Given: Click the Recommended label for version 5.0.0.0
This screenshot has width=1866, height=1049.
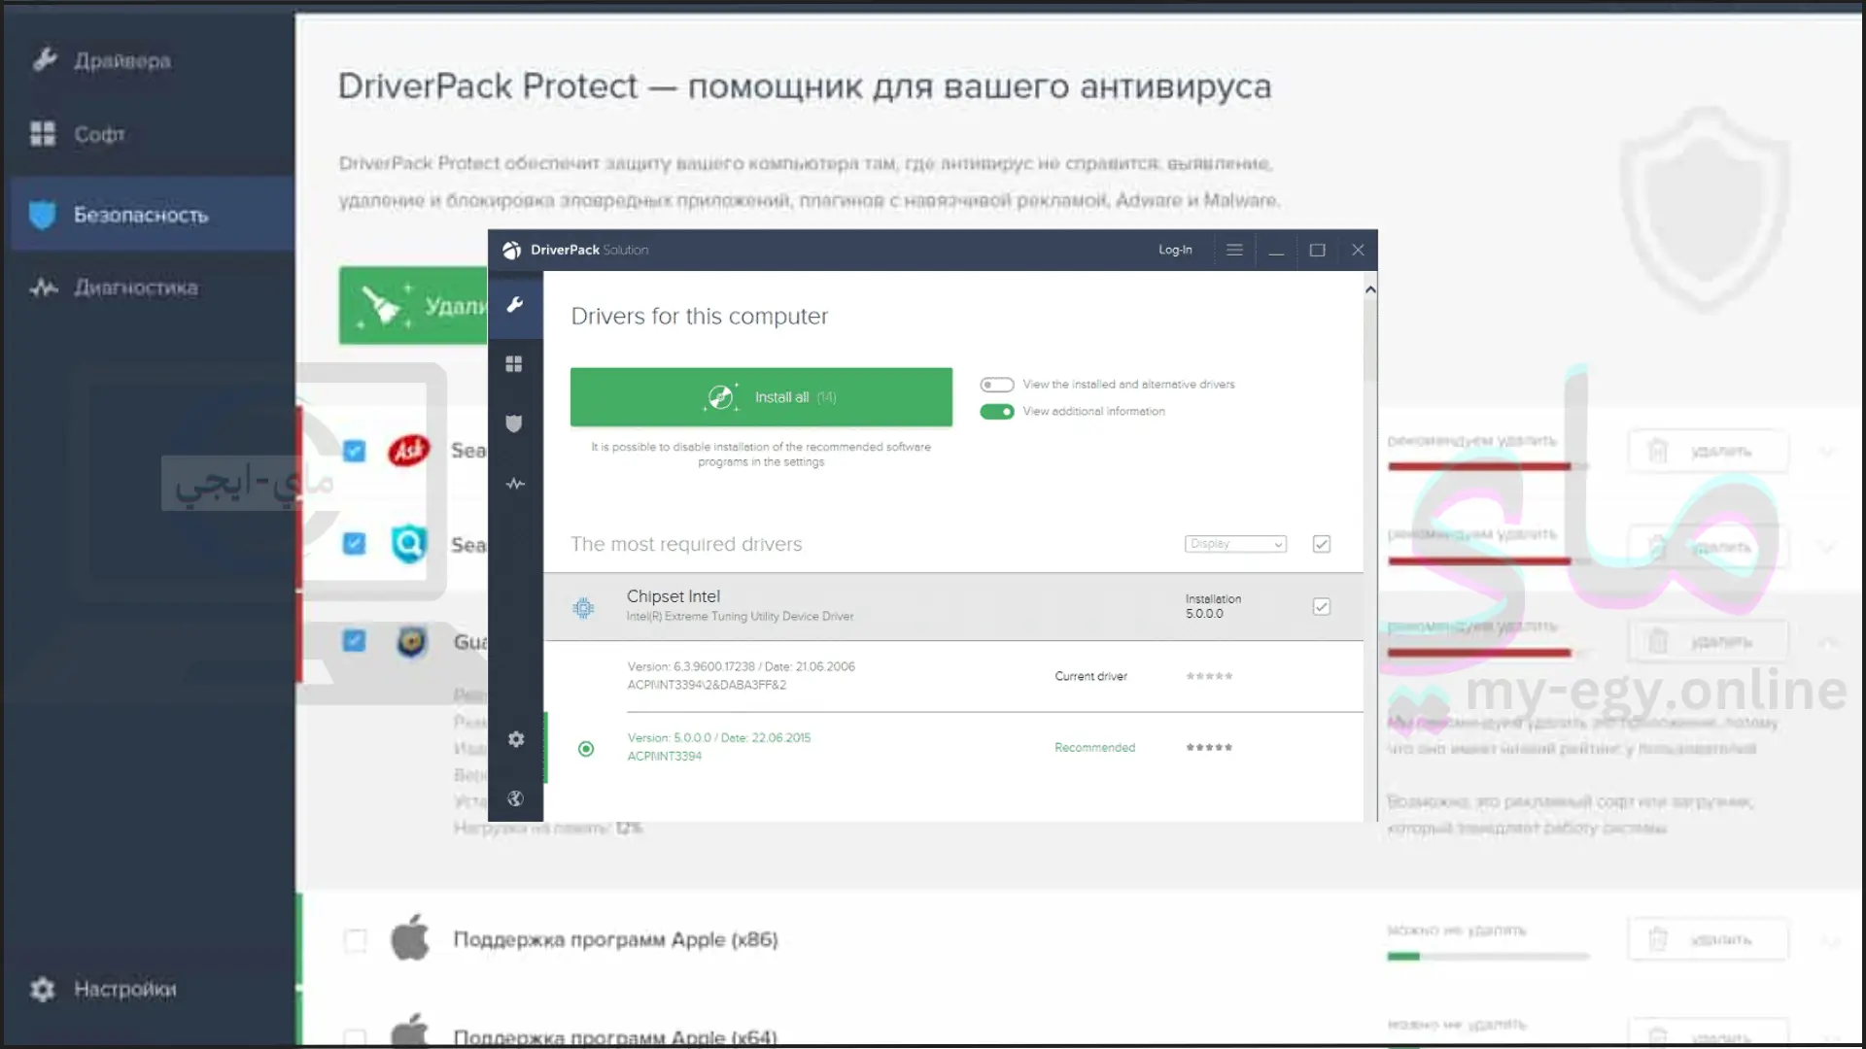Looking at the screenshot, I should click(1094, 748).
